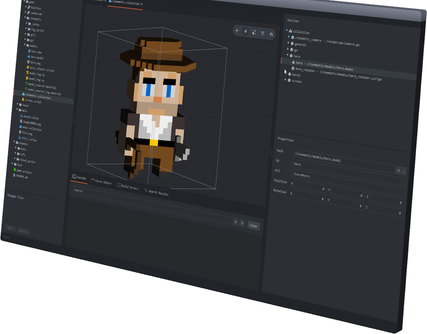Click the main.collection file icon
Image resolution: width=427 pixels, height=334 pixels.
[x=21, y=127]
